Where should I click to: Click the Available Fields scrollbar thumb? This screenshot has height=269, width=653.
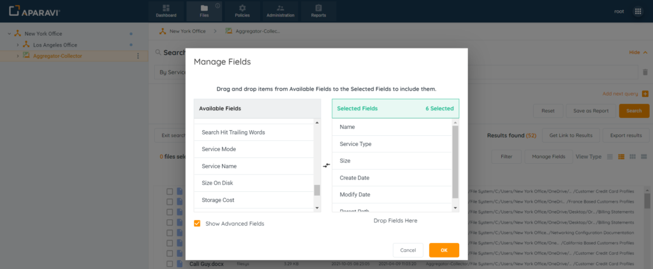pyautogui.click(x=317, y=190)
